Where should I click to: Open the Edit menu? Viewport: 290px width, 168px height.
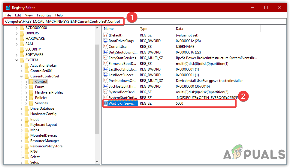coord(18,15)
